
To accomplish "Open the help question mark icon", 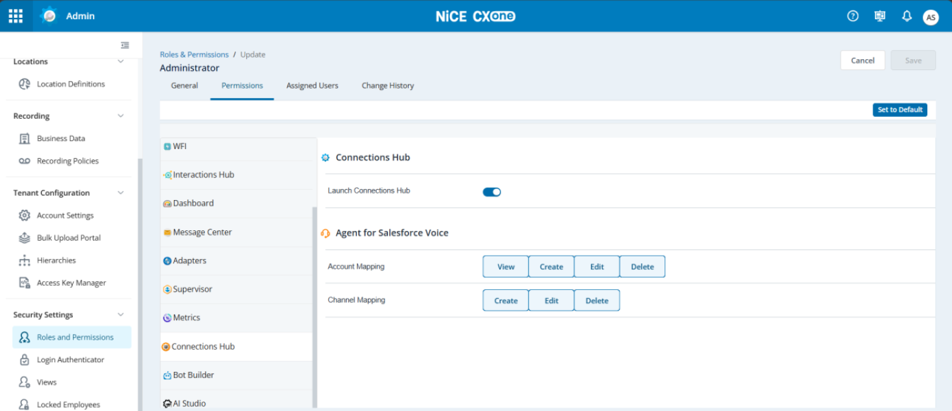I will (x=853, y=16).
